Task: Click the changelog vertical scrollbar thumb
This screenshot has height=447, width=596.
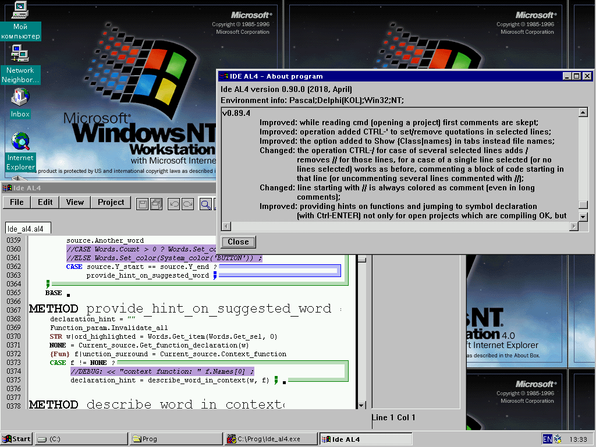Action: (x=583, y=205)
